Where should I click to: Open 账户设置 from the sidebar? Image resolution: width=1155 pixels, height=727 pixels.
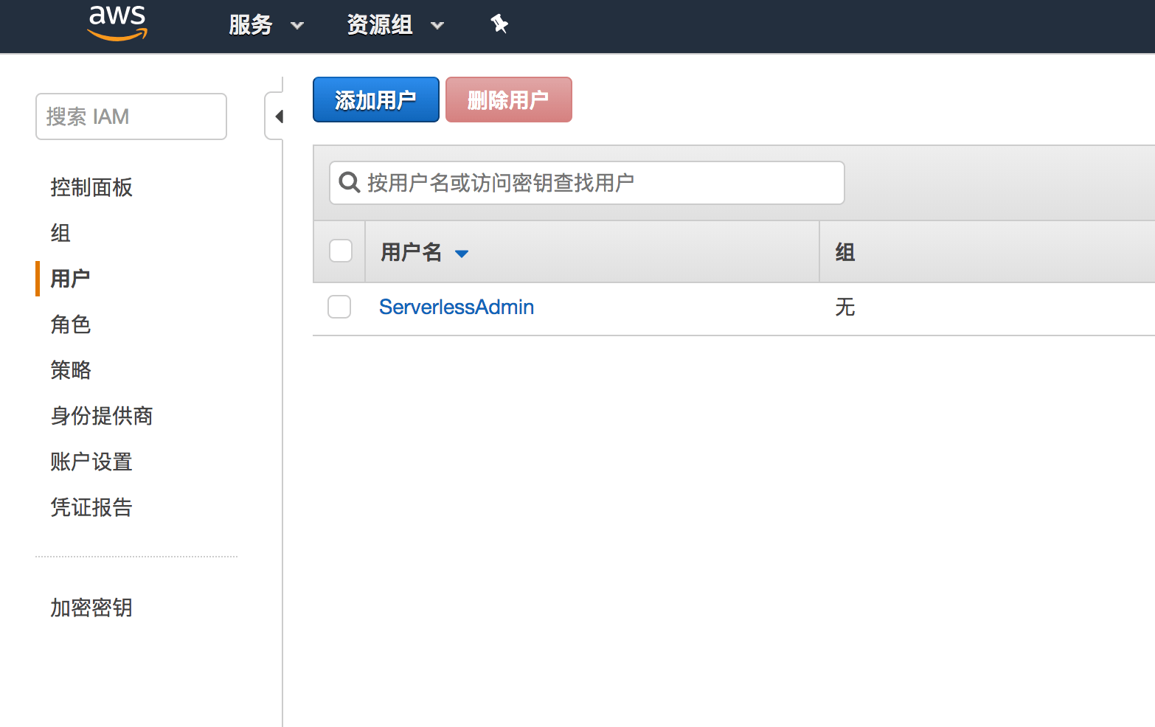(91, 462)
